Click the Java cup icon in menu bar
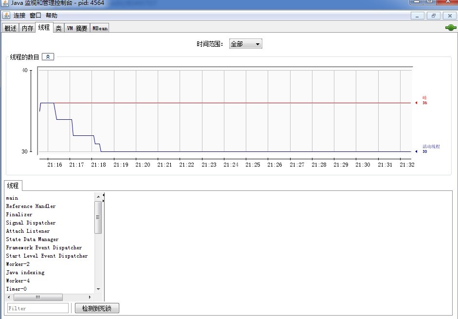This screenshot has width=458, height=319. [x=6, y=16]
